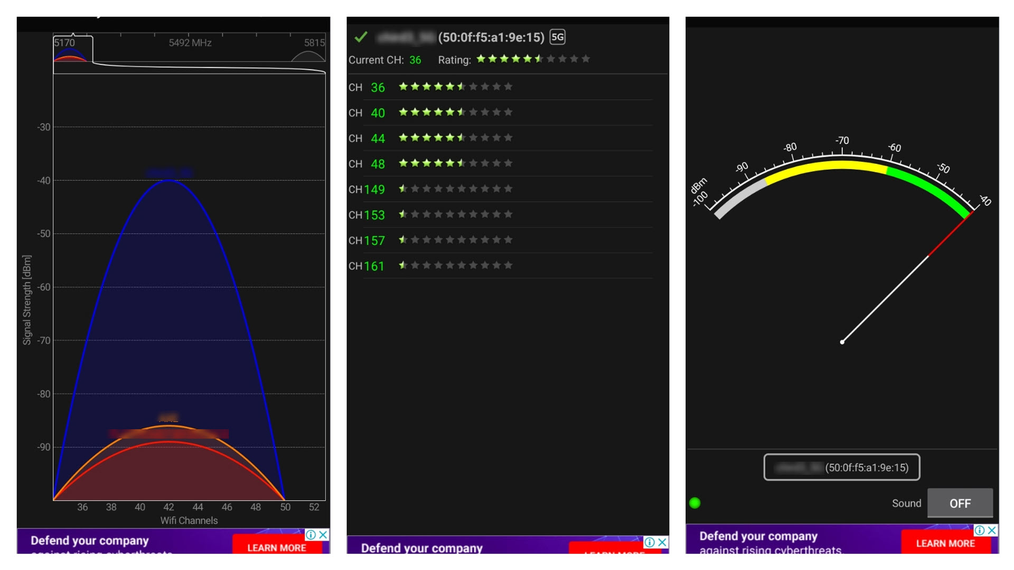Click the -70 mark on signal gauge

(x=842, y=140)
